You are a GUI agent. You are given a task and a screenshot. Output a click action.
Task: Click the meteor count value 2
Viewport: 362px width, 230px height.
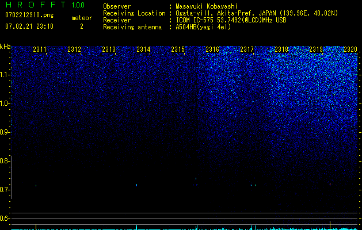coord(82,26)
